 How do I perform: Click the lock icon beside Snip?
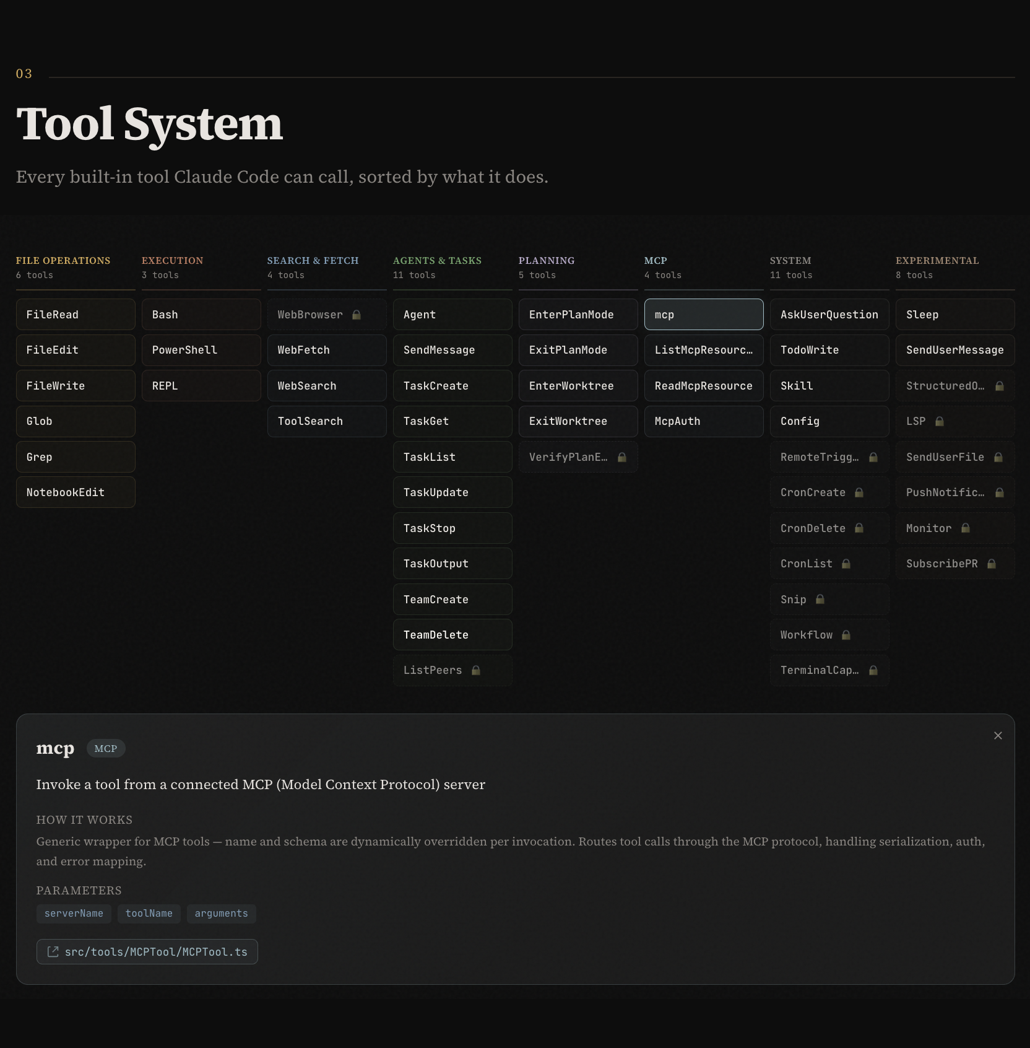click(820, 599)
